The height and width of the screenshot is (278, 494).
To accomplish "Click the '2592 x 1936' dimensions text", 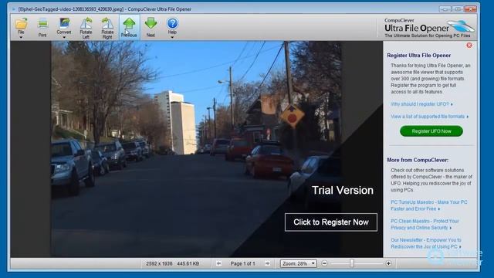I will [x=159, y=263].
